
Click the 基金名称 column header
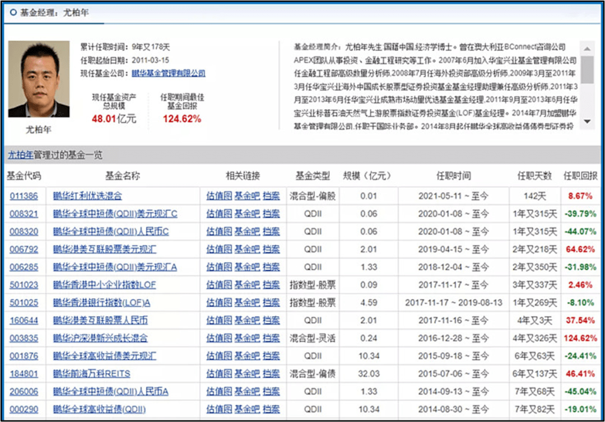[x=123, y=176]
